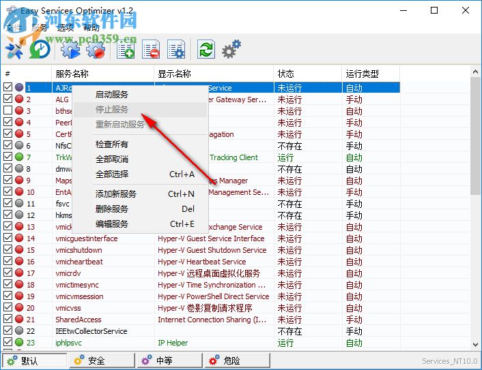Click the add service list icon

[x=126, y=49]
